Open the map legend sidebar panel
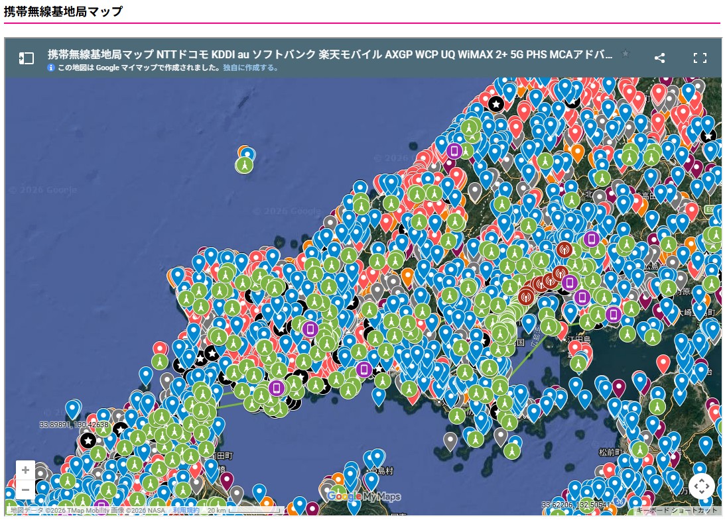The width and height of the screenshot is (725, 522). coord(26,58)
